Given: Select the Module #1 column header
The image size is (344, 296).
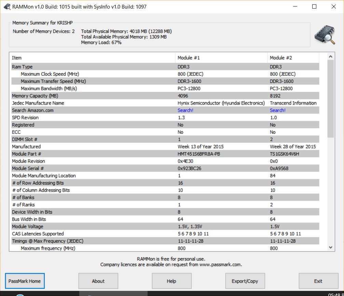Looking at the screenshot, I should tap(221, 58).
